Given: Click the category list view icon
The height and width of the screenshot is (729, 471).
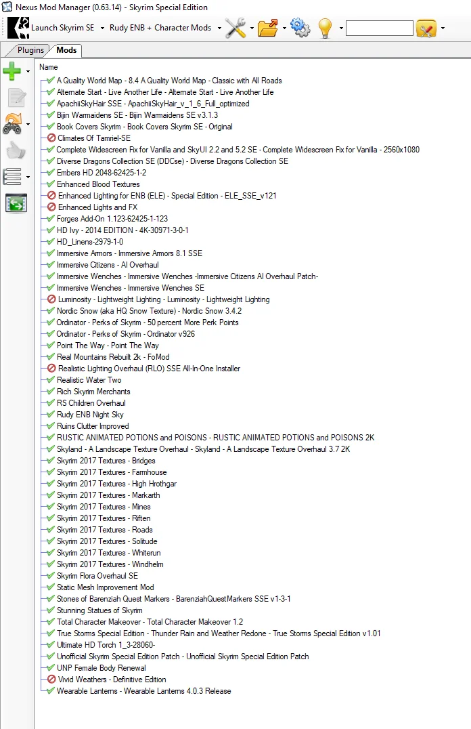Looking at the screenshot, I should tap(12, 177).
